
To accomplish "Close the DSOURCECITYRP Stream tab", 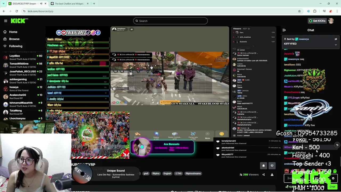I will pyautogui.click(x=45, y=4).
